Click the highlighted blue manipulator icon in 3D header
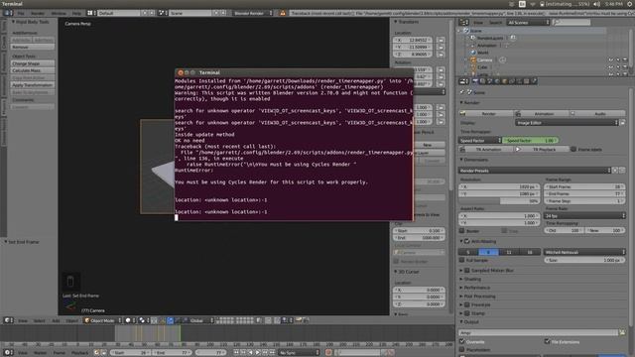 coord(170,320)
